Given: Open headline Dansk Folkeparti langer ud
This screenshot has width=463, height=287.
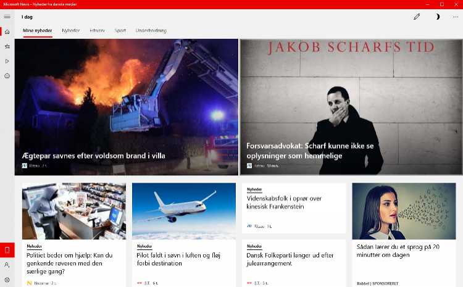Looking at the screenshot, I should click(x=290, y=259).
